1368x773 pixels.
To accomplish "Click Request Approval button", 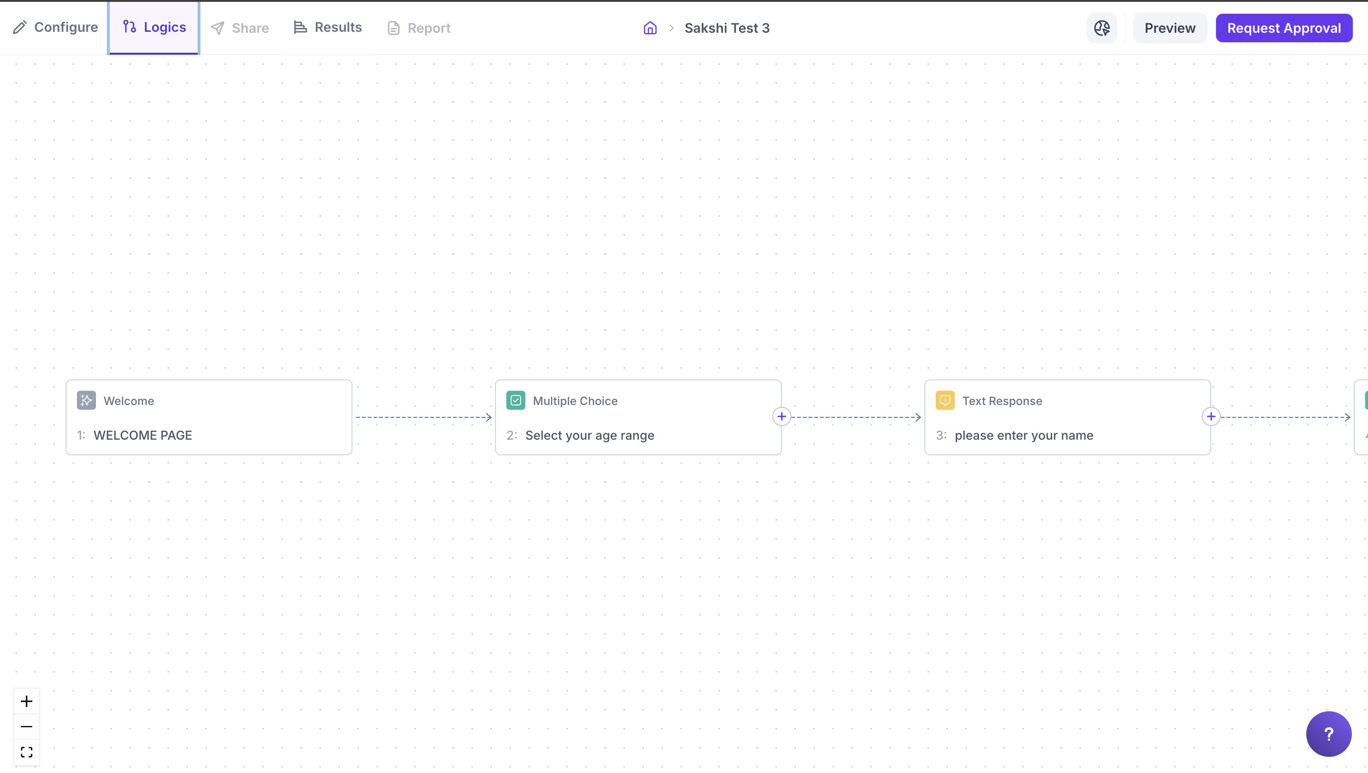I will click(x=1284, y=28).
